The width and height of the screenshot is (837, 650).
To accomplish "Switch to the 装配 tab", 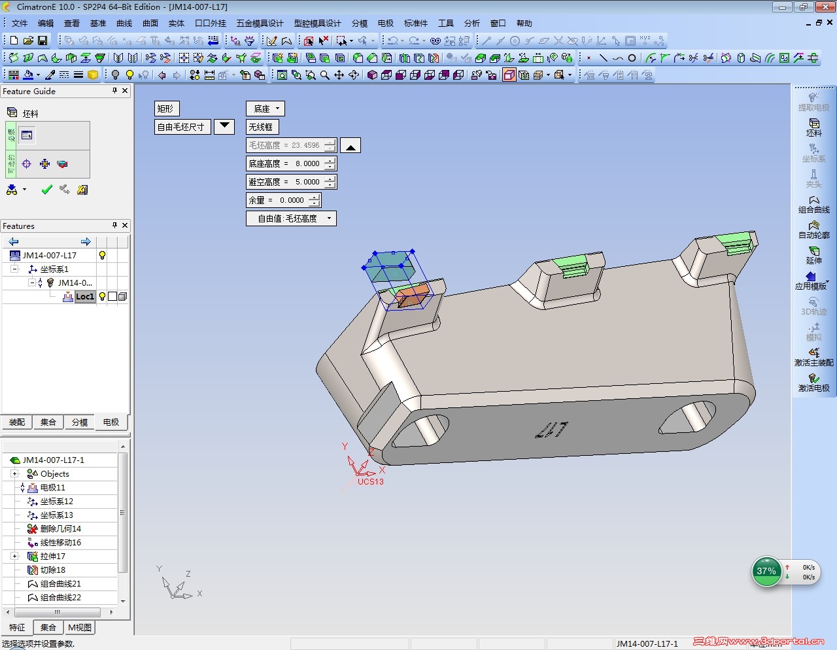I will point(17,422).
